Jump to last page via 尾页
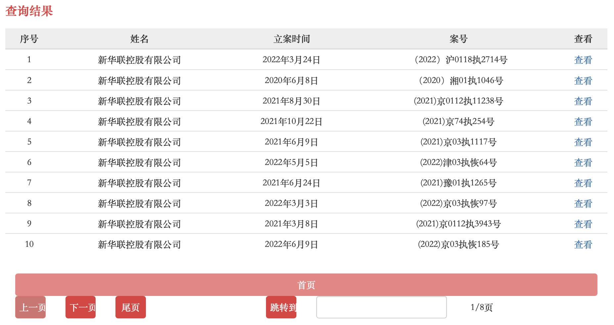This screenshot has width=614, height=325. click(x=130, y=307)
